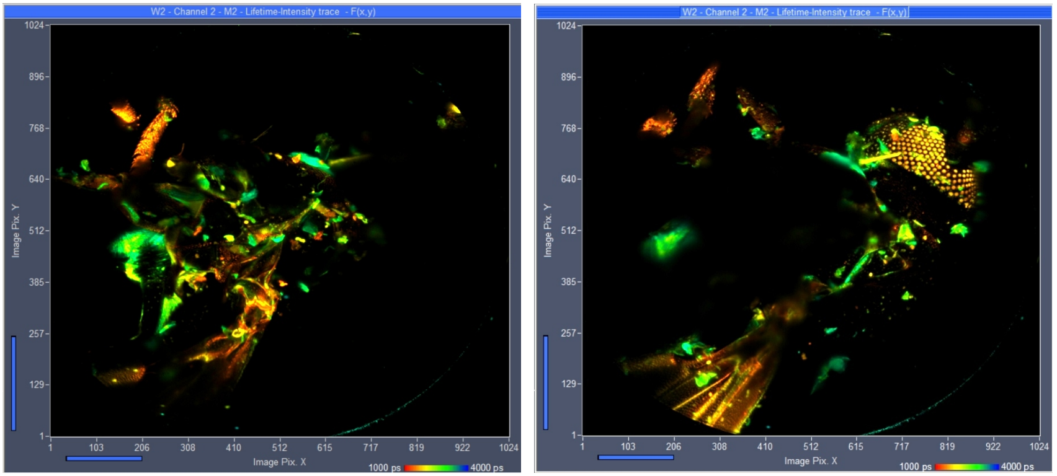
Task: Select the right window's highlighted Lifetime-Intensity trace title
Action: click(x=794, y=12)
